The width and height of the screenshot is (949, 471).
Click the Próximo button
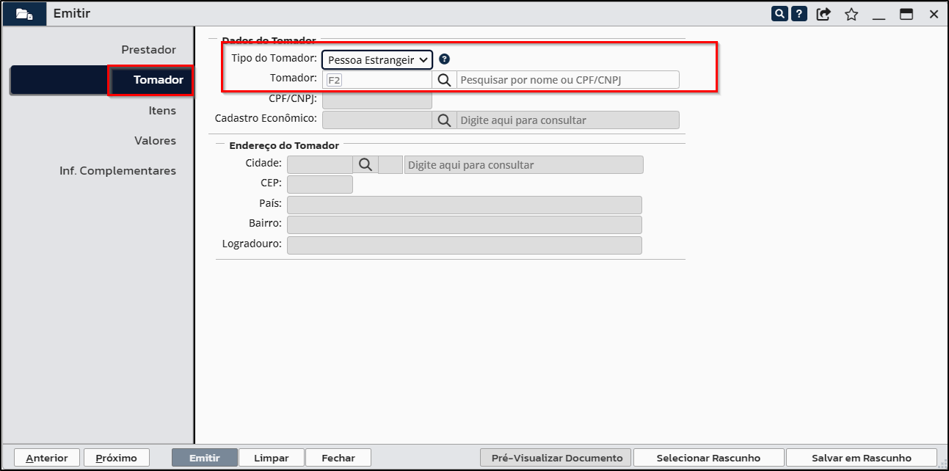point(116,458)
